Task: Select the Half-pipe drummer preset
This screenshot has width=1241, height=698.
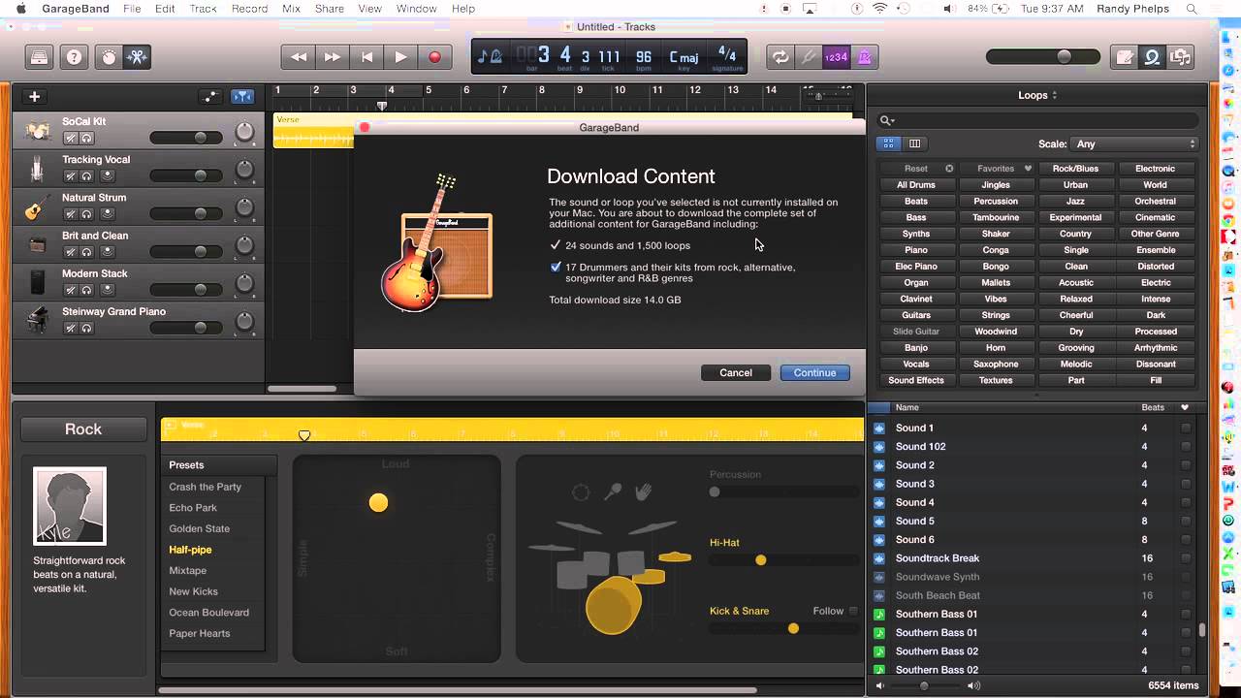Action: 190,550
